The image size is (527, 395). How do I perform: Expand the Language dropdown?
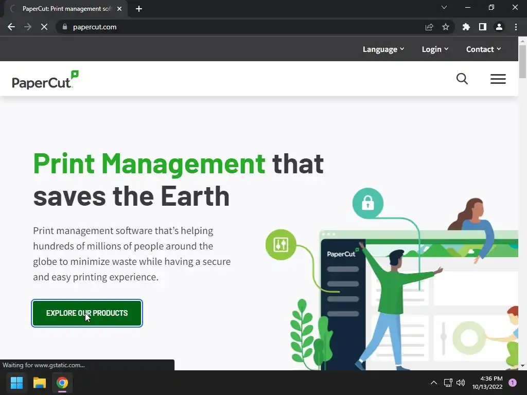(383, 49)
